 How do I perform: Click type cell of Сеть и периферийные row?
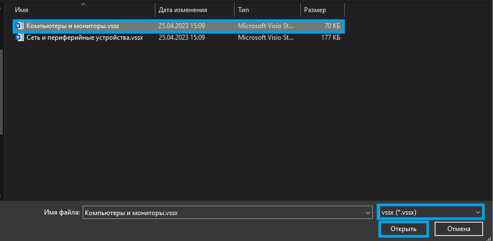(266, 38)
